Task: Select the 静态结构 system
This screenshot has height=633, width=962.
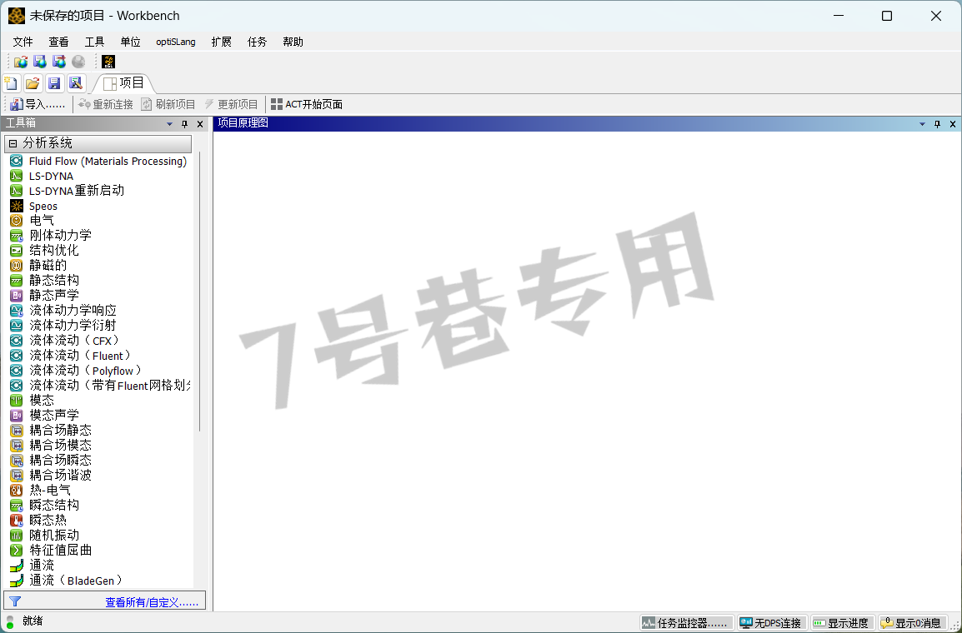Action: point(45,281)
